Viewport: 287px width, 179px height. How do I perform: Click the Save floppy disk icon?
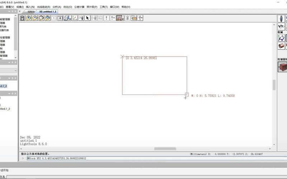click(x=22, y=18)
